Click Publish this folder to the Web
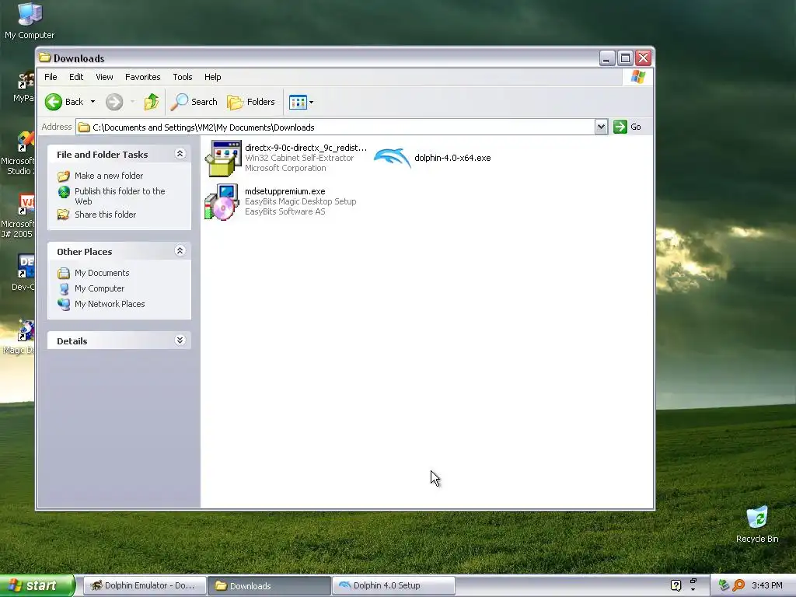 coord(120,196)
